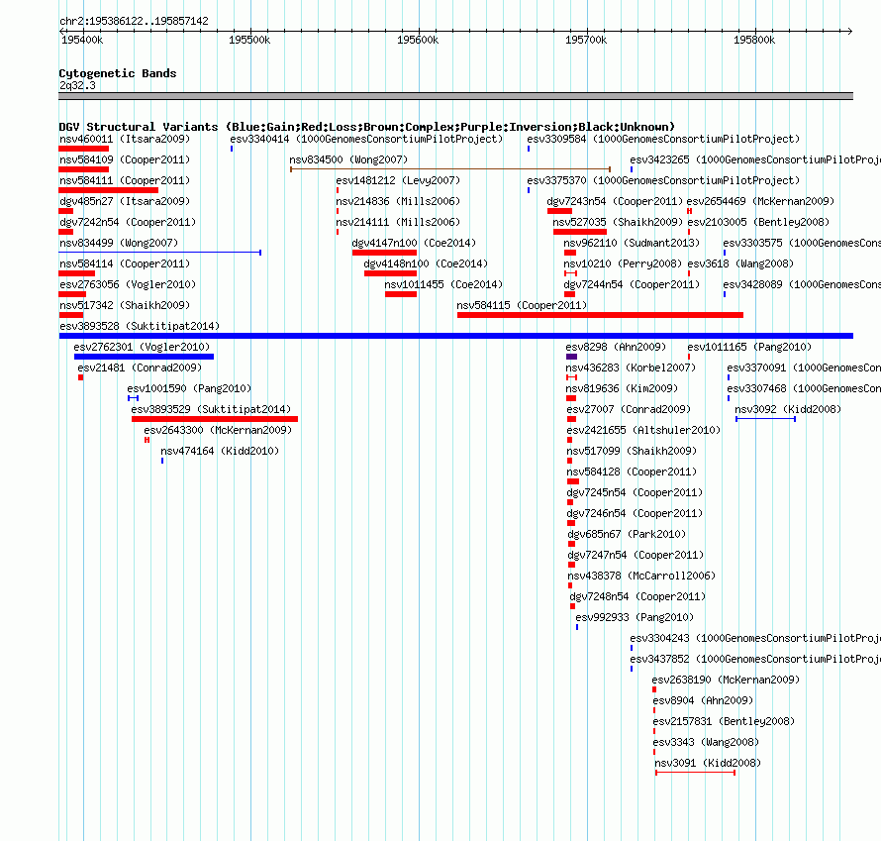
Task: Click esv2643300 (McKernan2009) label
Action: [218, 430]
